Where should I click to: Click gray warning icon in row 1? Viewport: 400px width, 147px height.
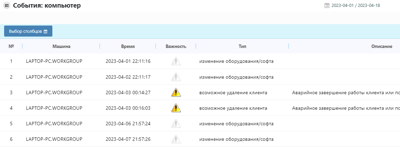pyautogui.click(x=176, y=61)
